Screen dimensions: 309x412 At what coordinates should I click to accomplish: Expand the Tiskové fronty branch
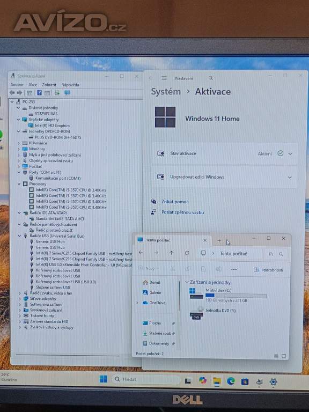coord(20,316)
